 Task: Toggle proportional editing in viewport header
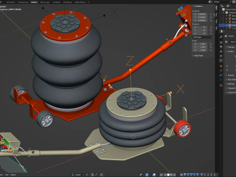(102, 175)
